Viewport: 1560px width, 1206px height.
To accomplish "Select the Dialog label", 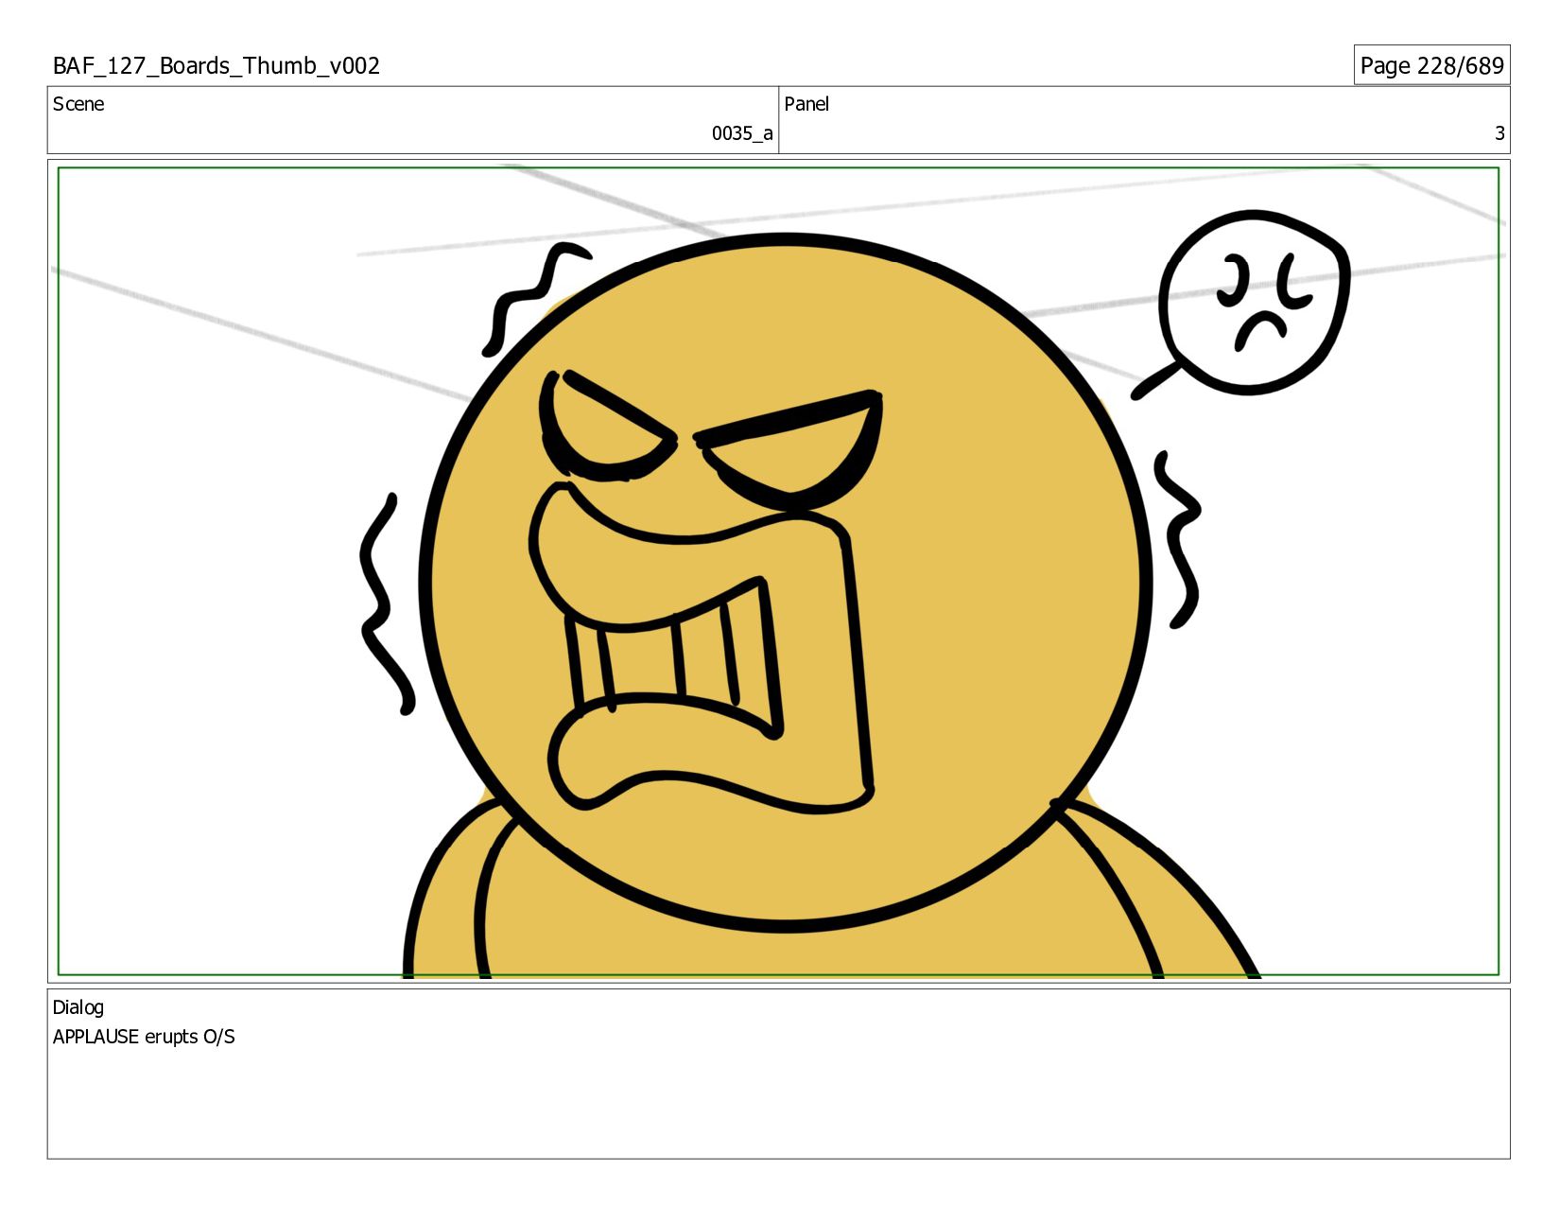I will [78, 1007].
